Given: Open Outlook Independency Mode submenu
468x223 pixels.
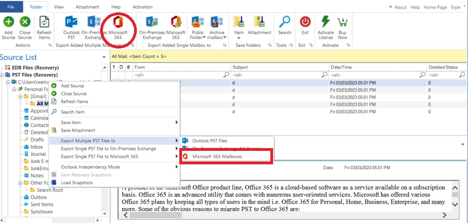Looking at the screenshot, I should pyautogui.click(x=114, y=167).
